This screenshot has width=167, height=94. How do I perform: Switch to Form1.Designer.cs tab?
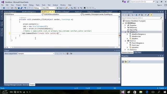pos(10,12)
